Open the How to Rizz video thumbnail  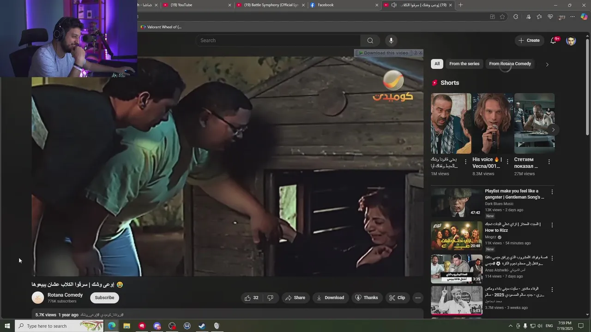tap(457, 236)
